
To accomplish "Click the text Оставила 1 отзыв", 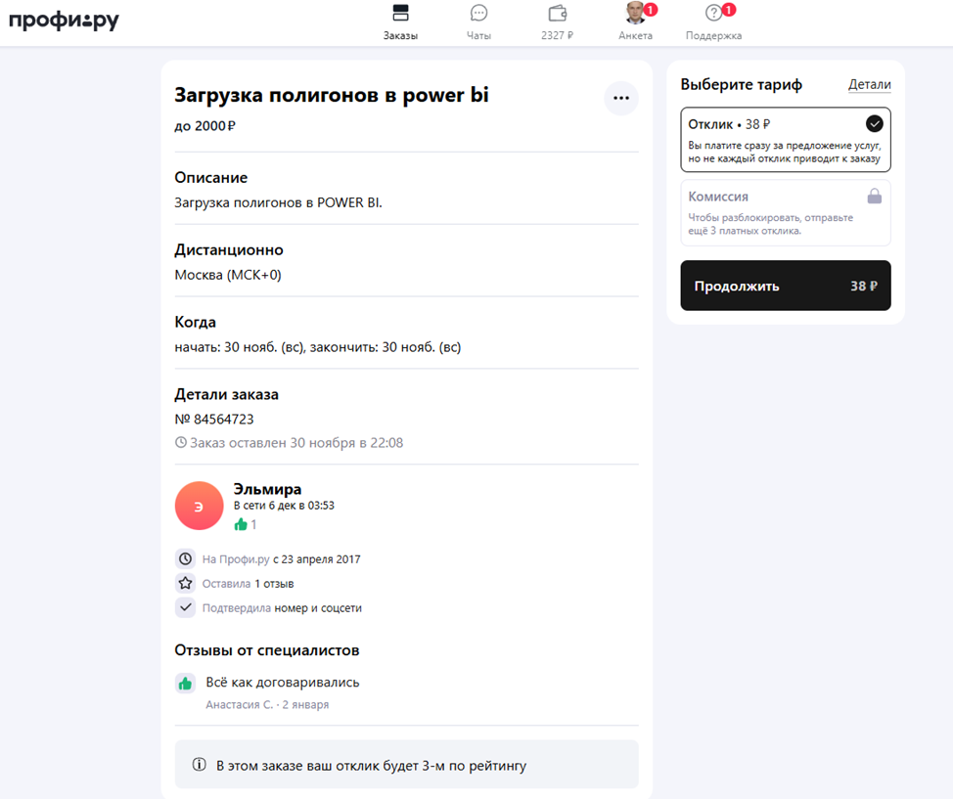I will (248, 583).
